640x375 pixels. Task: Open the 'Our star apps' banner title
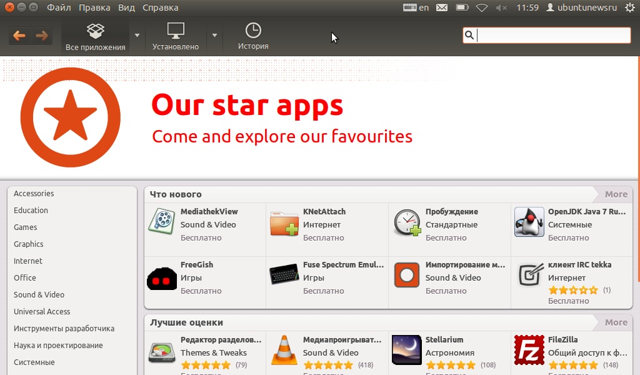point(247,105)
